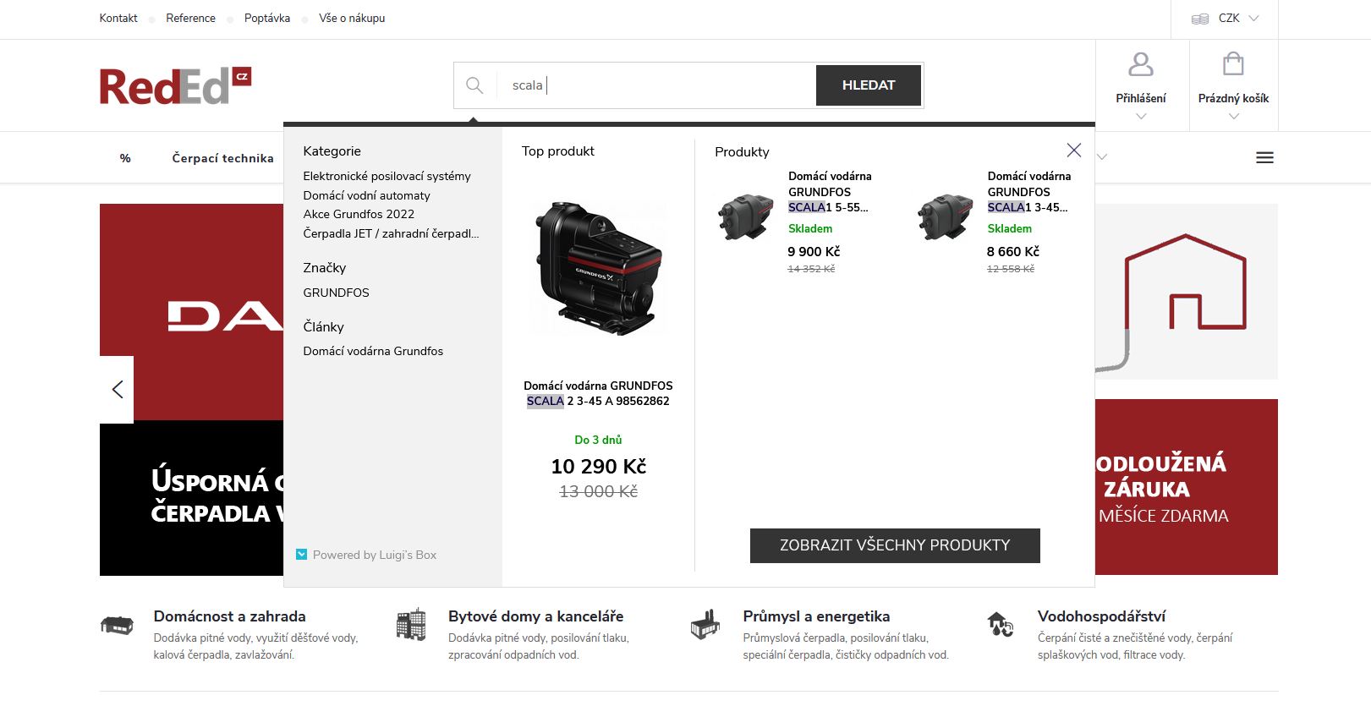Open the user login account icon
1371x728 pixels.
1140,64
